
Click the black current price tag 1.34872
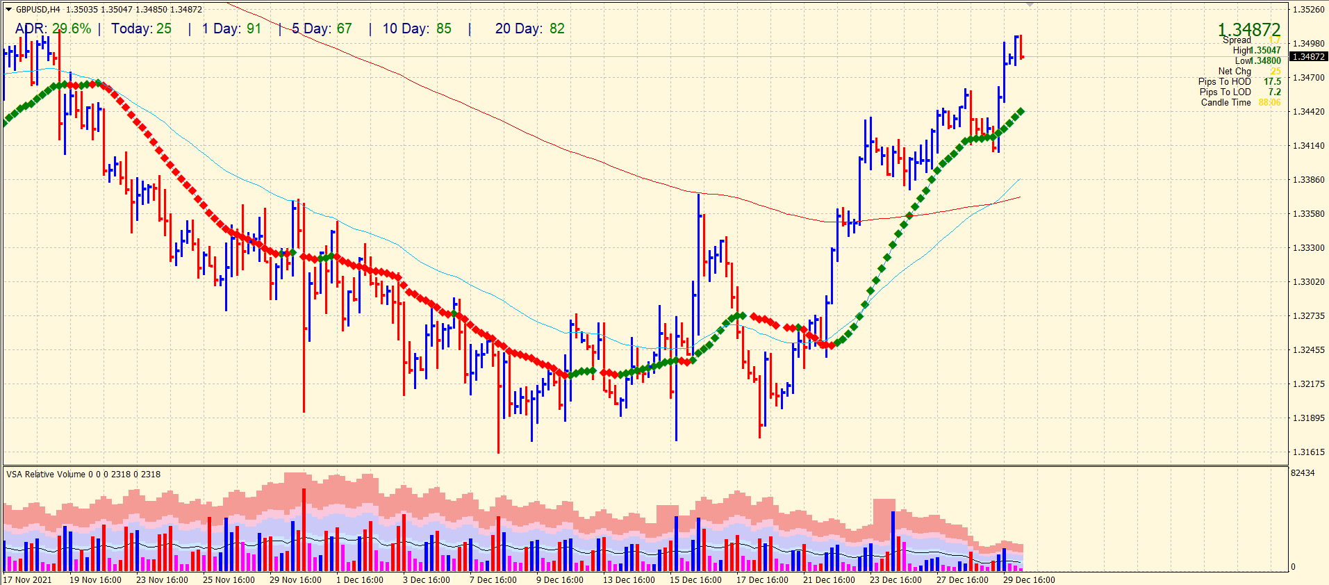(x=1309, y=57)
